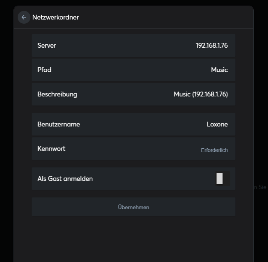Change the username value Loxone
This screenshot has height=262, width=268.
(217, 124)
